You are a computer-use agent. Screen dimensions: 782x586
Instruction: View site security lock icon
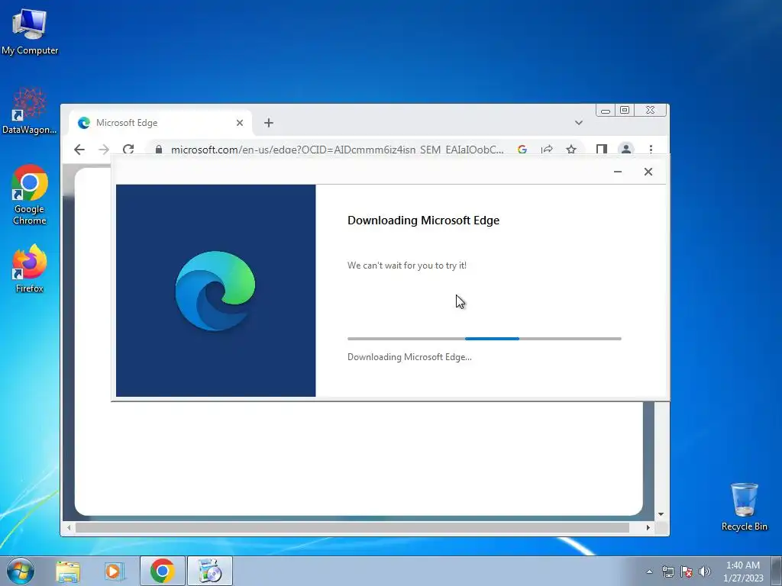pos(159,150)
